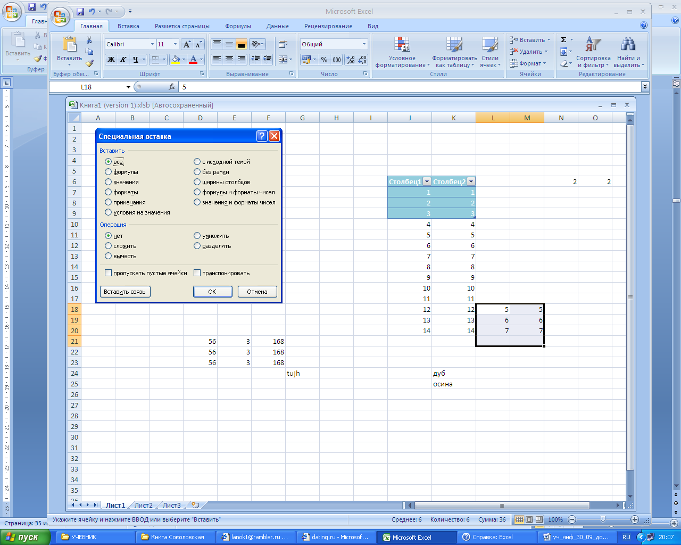Adjust the zoom slider
This screenshot has width=681, height=545.
tap(603, 519)
